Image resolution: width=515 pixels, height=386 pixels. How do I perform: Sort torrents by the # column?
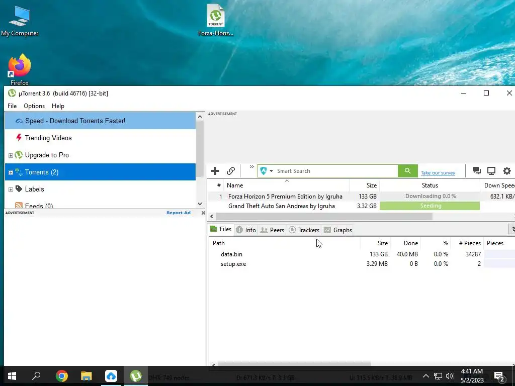click(216, 185)
